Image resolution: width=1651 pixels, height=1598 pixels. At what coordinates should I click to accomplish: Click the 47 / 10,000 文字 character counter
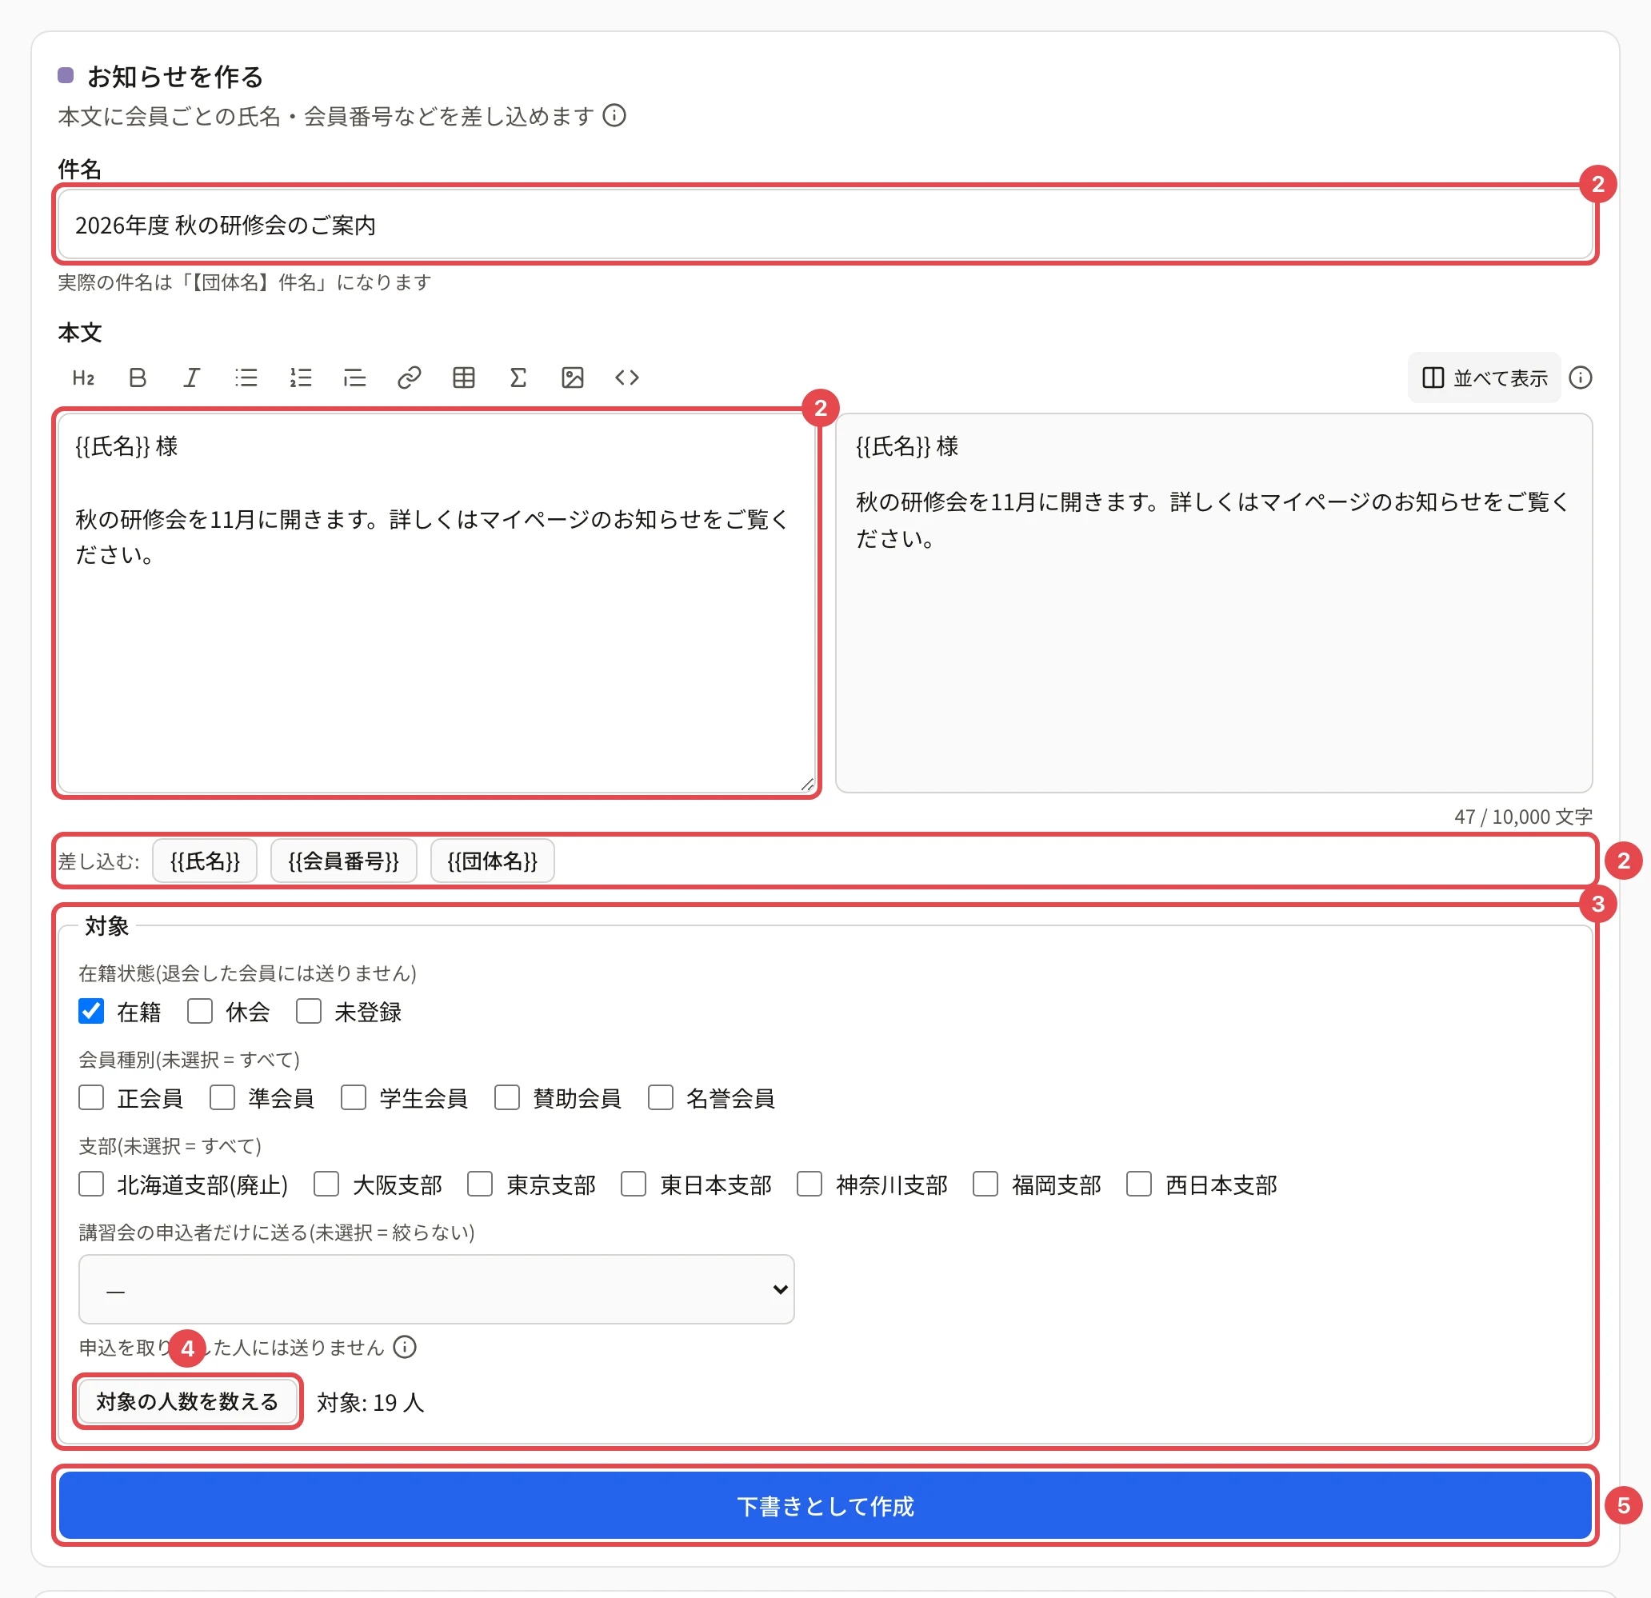coord(1523,817)
